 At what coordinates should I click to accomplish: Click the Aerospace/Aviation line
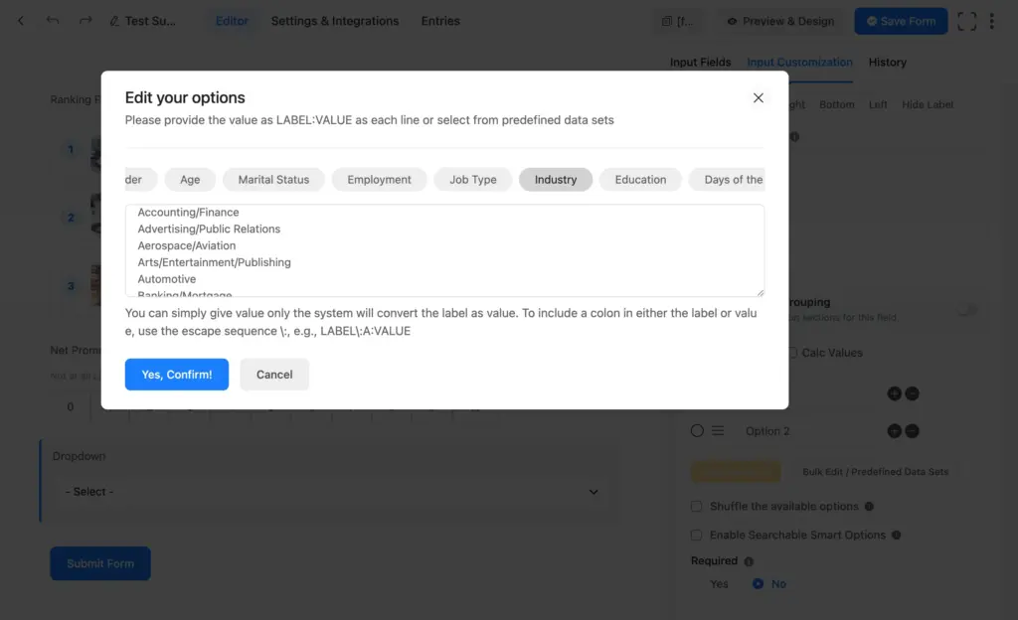point(186,245)
